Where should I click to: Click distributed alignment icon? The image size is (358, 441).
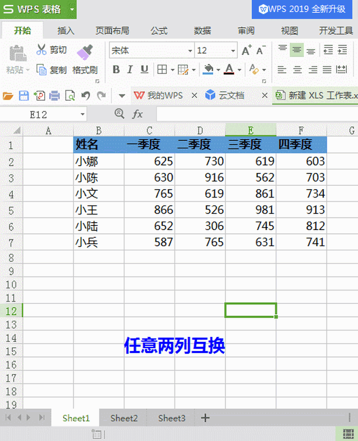(342, 69)
